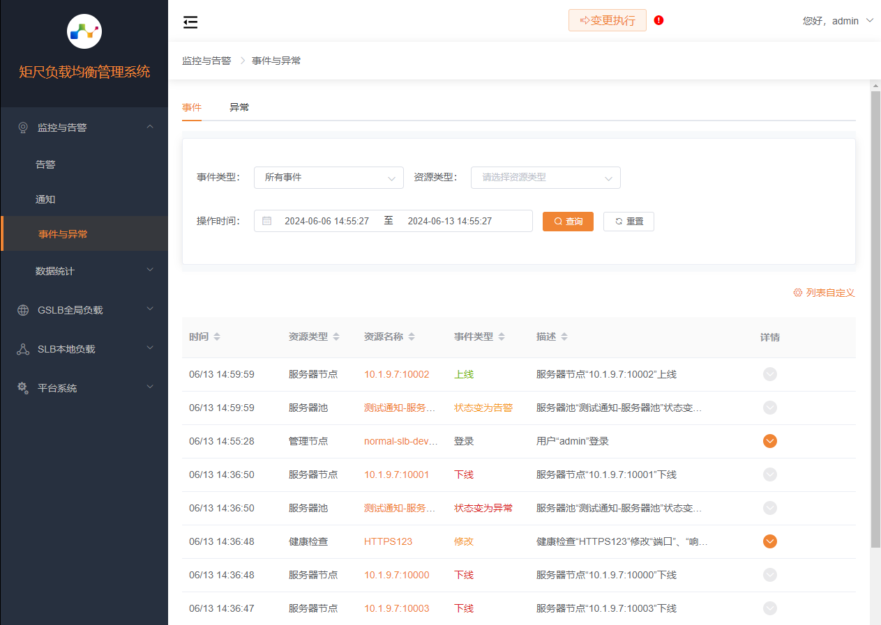
Task: Expand details for the admin 登录 event row
Action: click(769, 441)
